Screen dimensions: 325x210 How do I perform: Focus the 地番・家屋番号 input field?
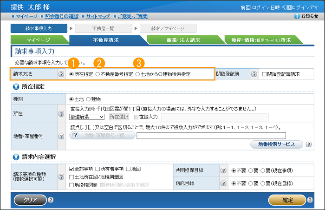point(211,136)
